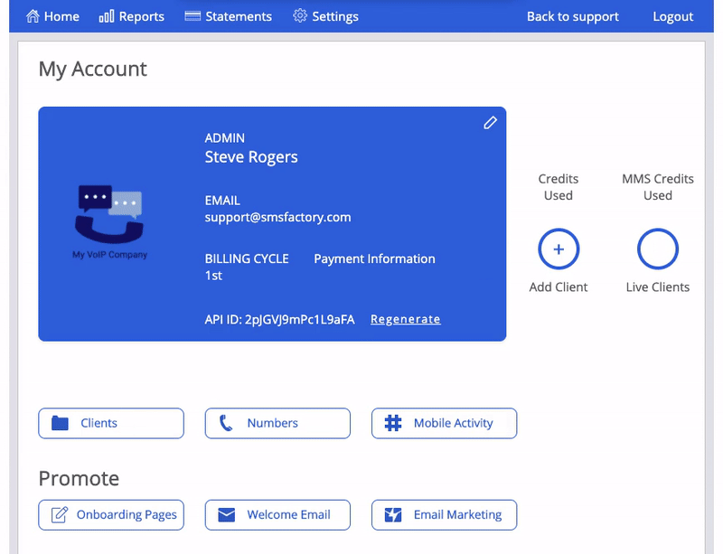This screenshot has height=554, width=723.
Task: Open the Live Clients circle
Action: click(658, 249)
